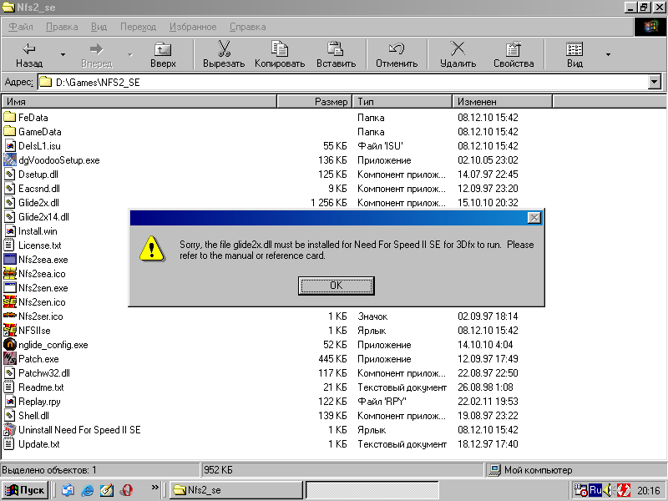Select the Patch.exe application icon
Screen dimensions: 668x501
[9, 359]
